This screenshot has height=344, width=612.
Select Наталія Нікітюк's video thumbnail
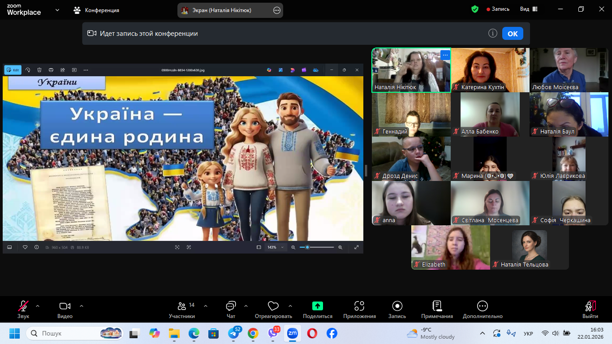[x=411, y=70]
